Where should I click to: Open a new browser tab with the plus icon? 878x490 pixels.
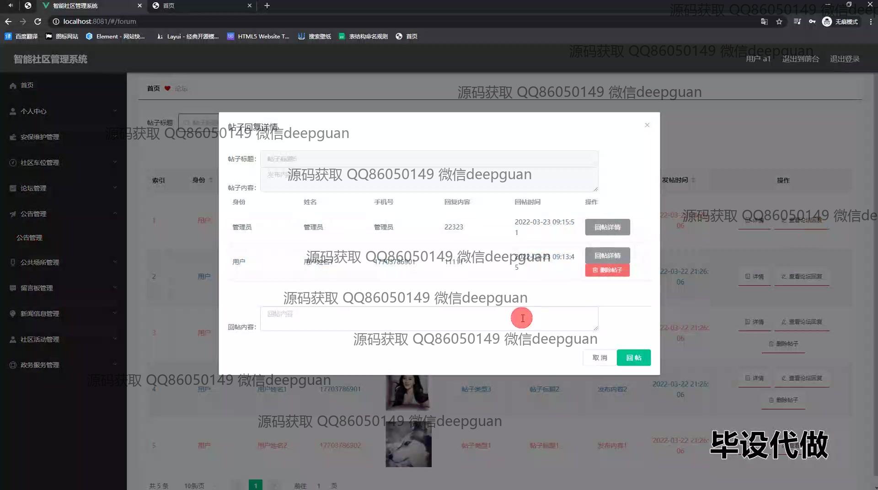click(x=267, y=5)
